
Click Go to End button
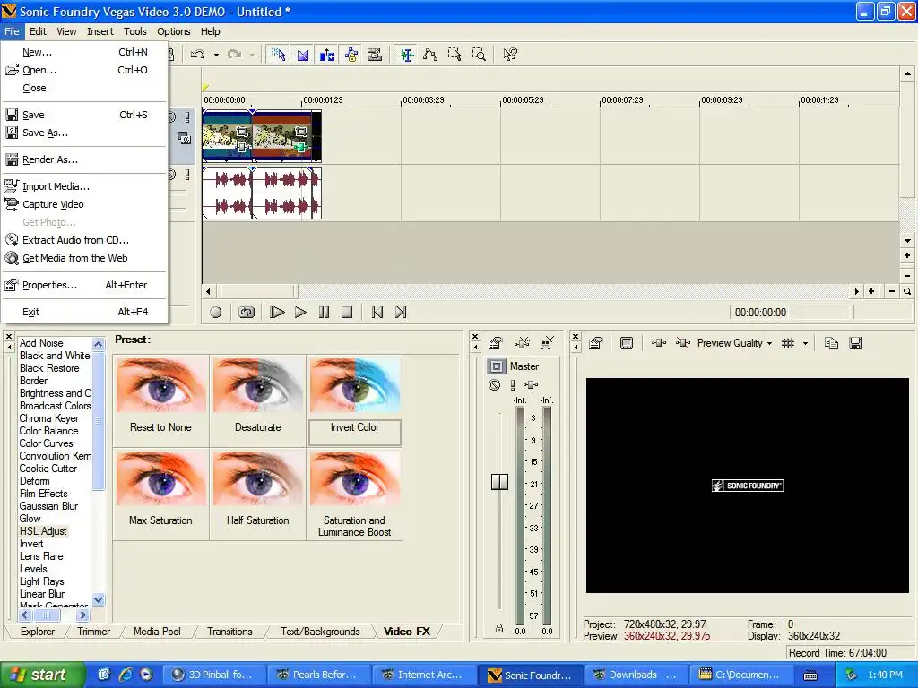click(x=401, y=313)
